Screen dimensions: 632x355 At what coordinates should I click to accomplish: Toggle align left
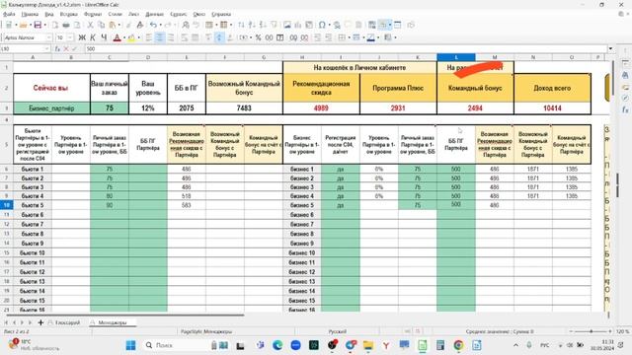point(149,37)
